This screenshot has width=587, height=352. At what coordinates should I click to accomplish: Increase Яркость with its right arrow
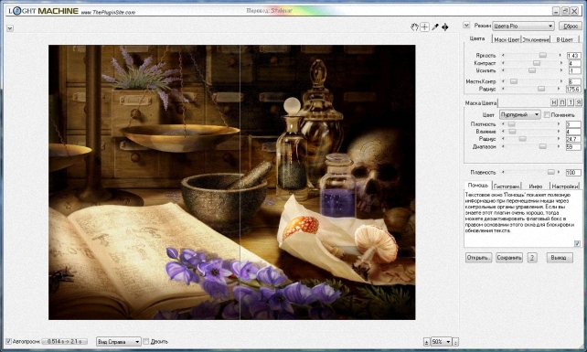coord(560,56)
